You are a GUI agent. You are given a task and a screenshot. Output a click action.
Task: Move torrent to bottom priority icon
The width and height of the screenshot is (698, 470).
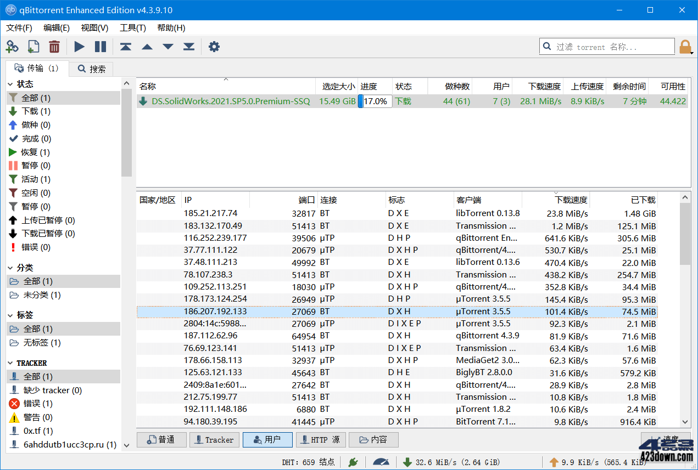(x=188, y=47)
